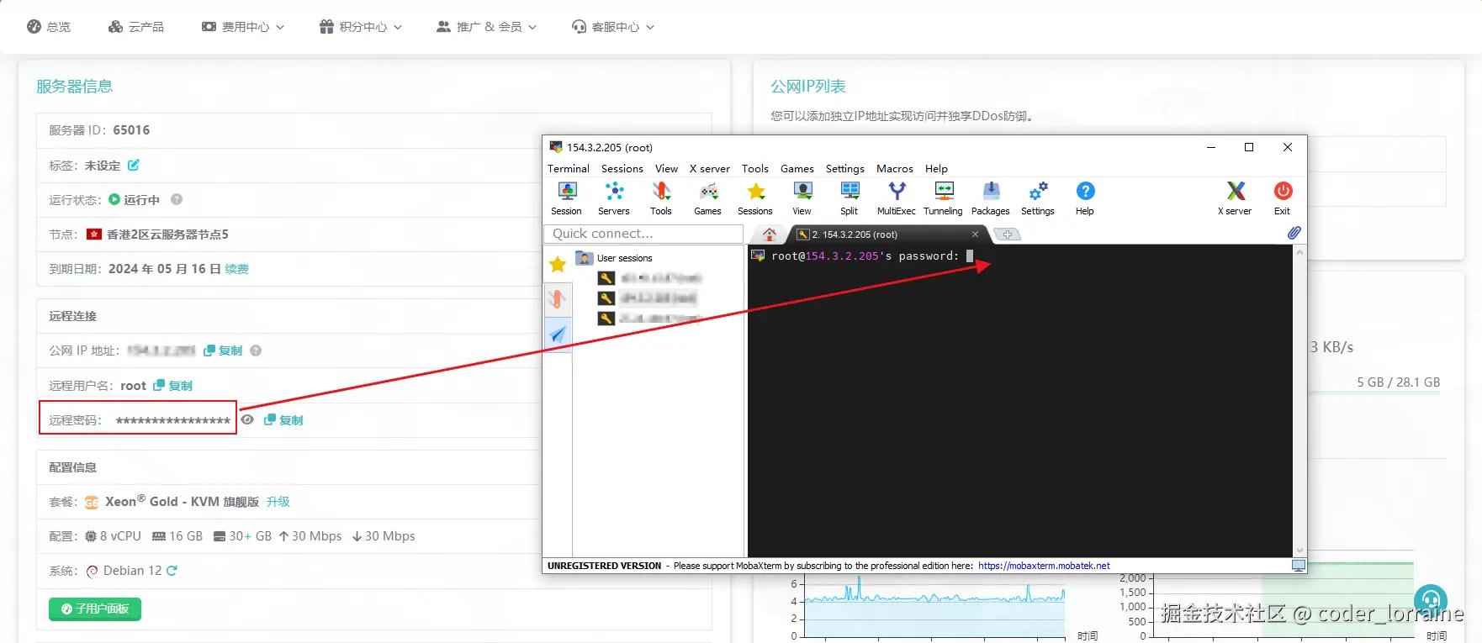The height and width of the screenshot is (643, 1482).
Task: Open the Tools menu in menu bar
Action: pos(755,169)
